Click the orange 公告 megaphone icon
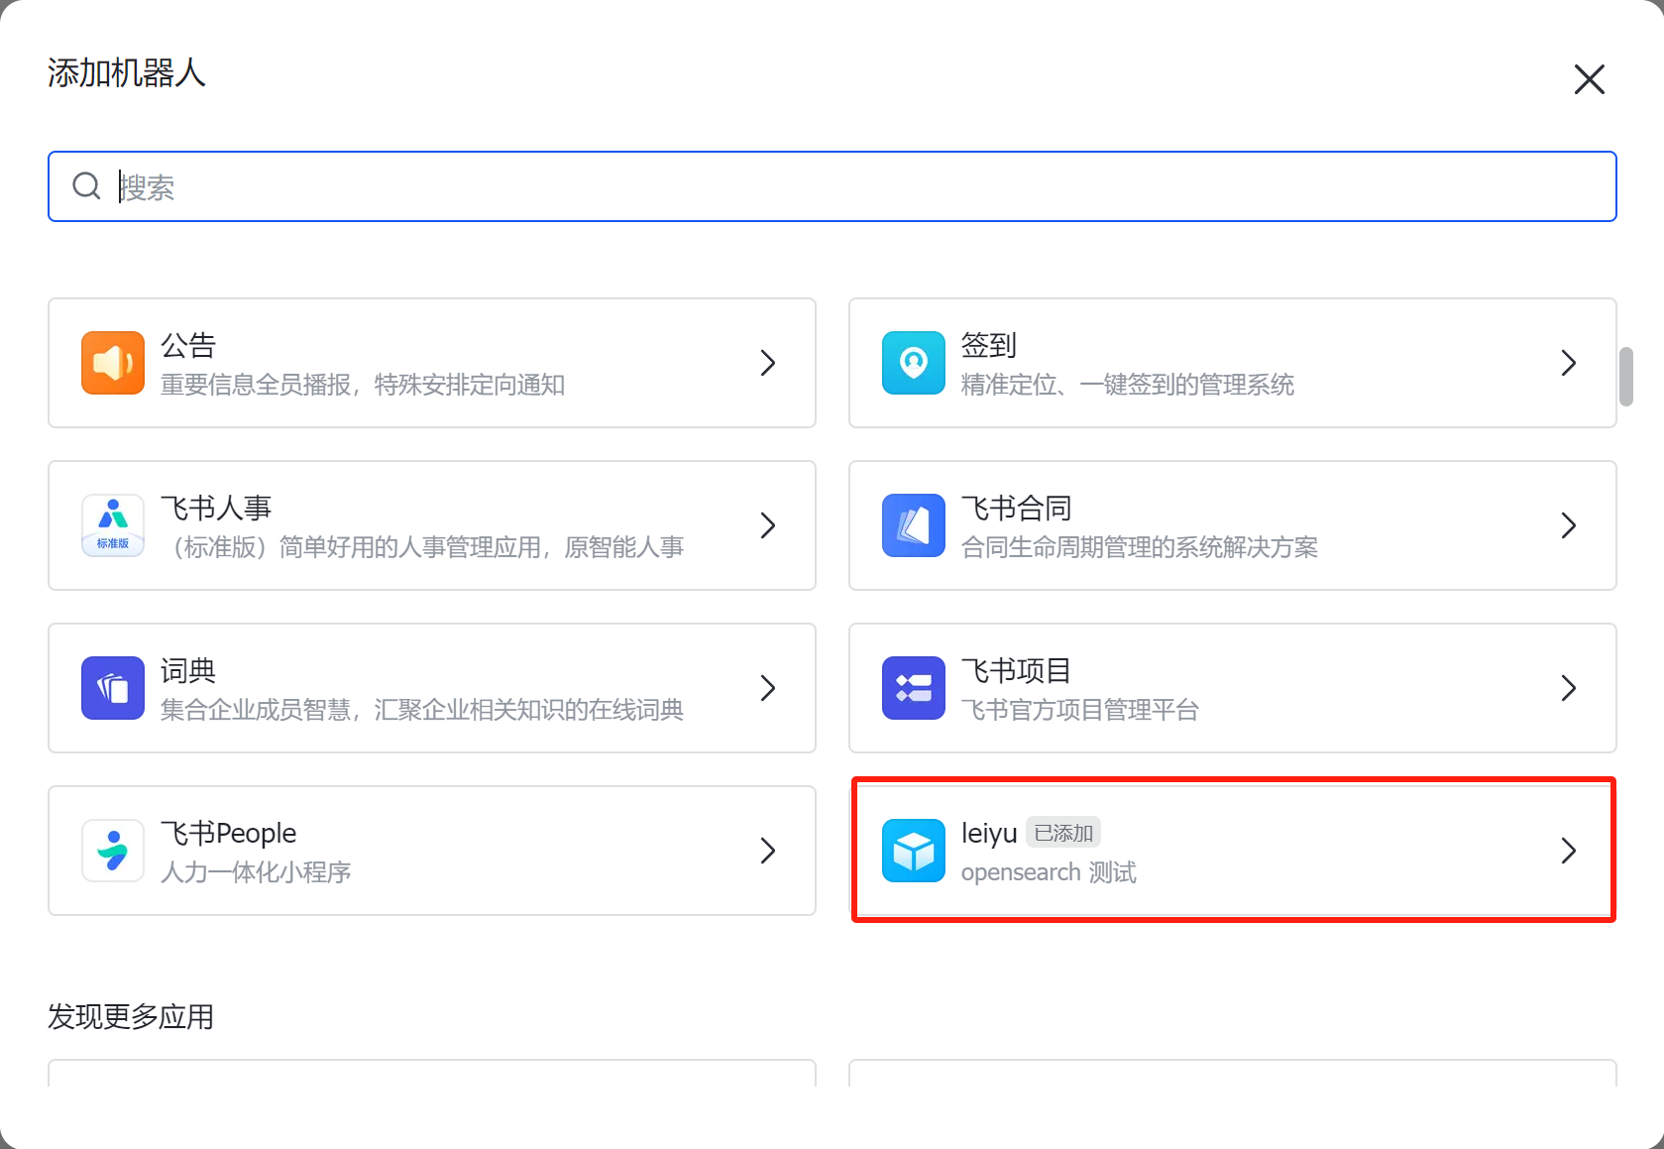Image resolution: width=1664 pixels, height=1149 pixels. coord(113,363)
